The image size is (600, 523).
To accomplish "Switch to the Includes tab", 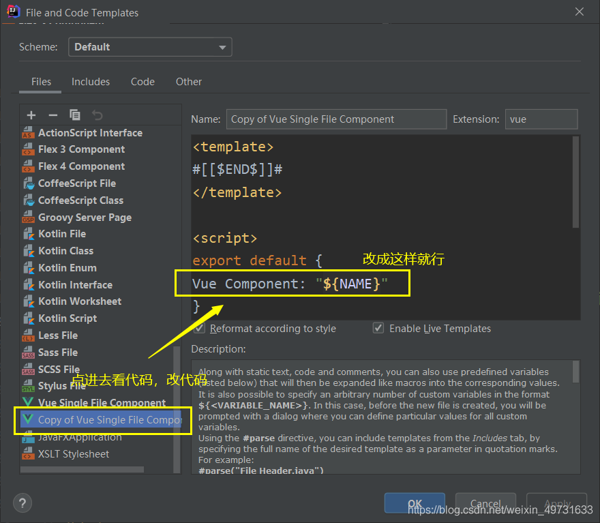I will coord(91,82).
